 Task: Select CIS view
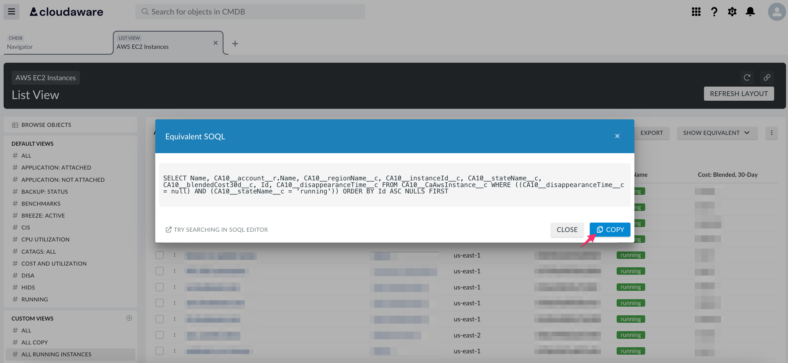pyautogui.click(x=26, y=227)
